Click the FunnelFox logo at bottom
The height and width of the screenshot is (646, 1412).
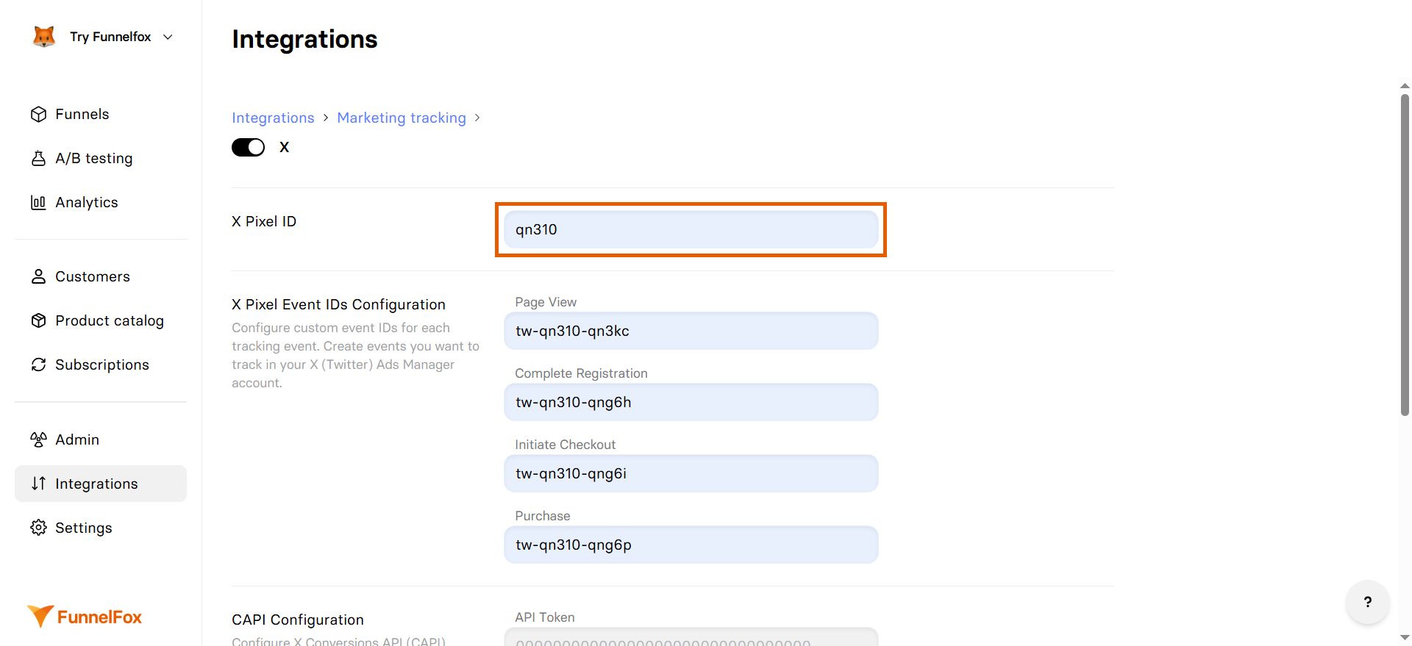[x=85, y=617]
